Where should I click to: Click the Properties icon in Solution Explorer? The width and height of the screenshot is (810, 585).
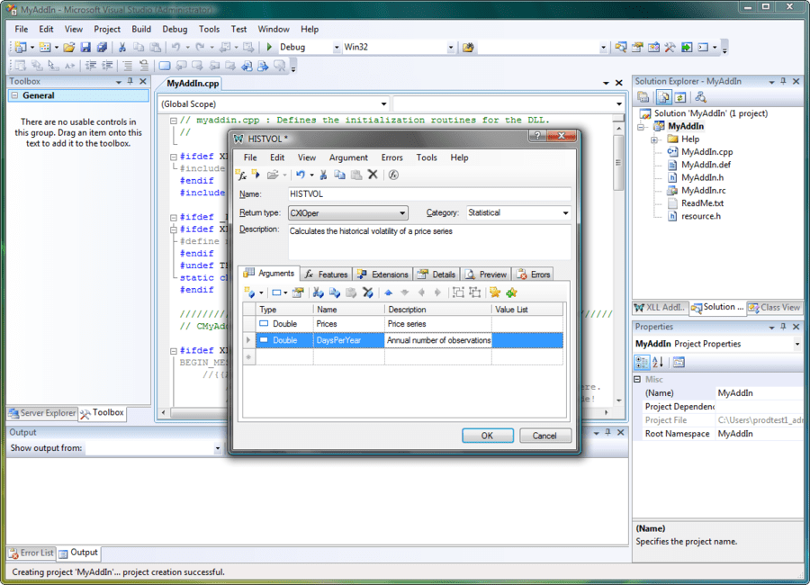643,96
